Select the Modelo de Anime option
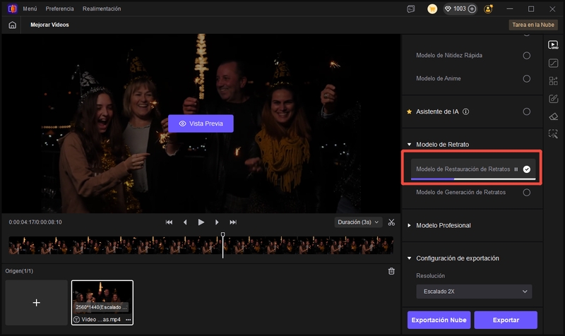This screenshot has width=565, height=336. pos(526,78)
